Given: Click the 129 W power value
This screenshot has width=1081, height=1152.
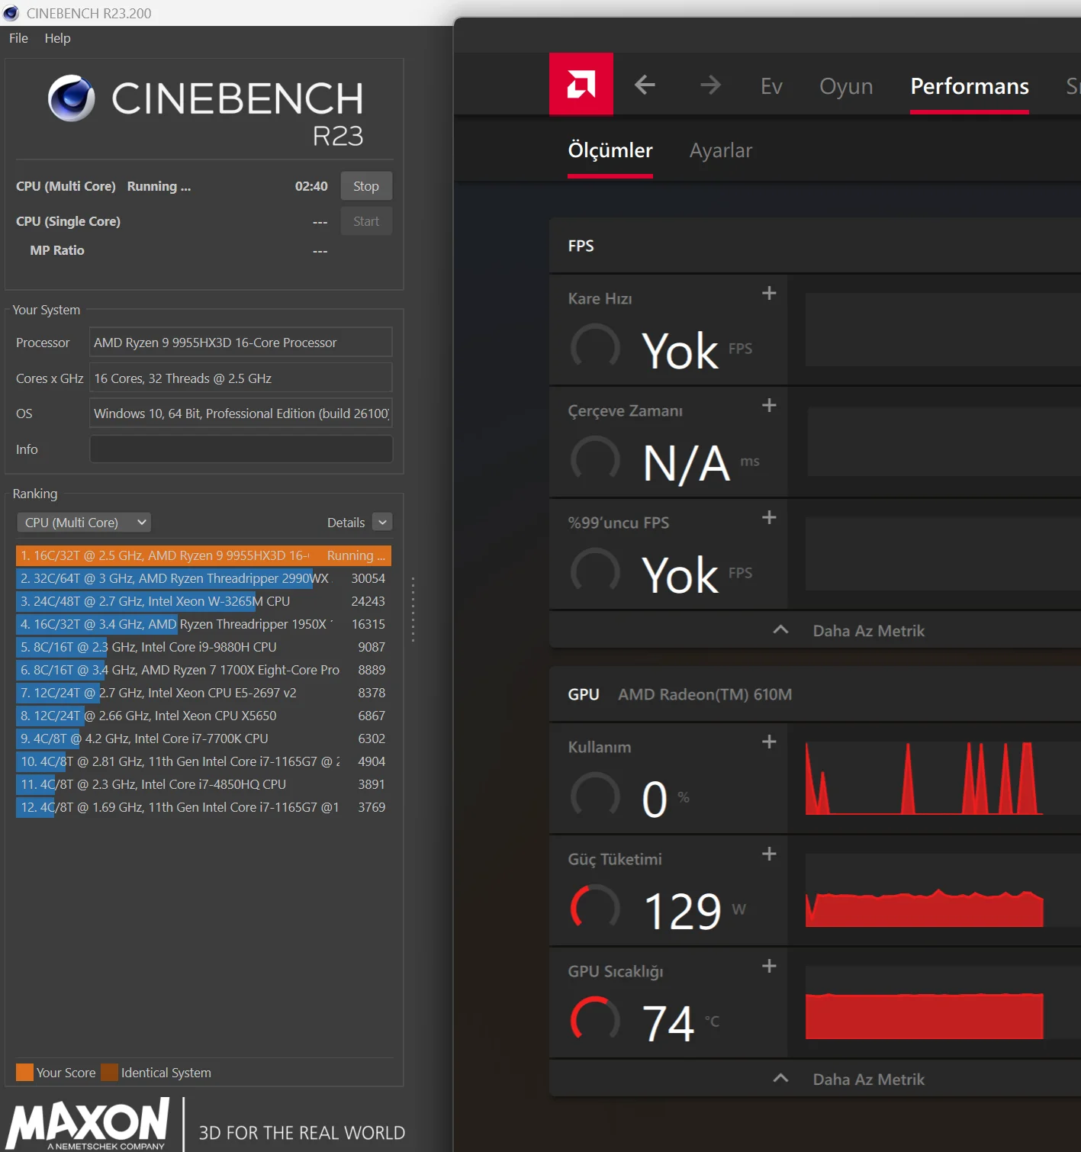Looking at the screenshot, I should point(683,911).
